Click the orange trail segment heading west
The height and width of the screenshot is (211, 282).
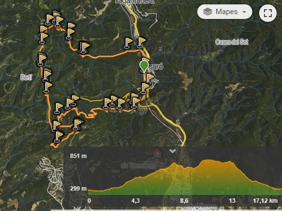click(112, 55)
